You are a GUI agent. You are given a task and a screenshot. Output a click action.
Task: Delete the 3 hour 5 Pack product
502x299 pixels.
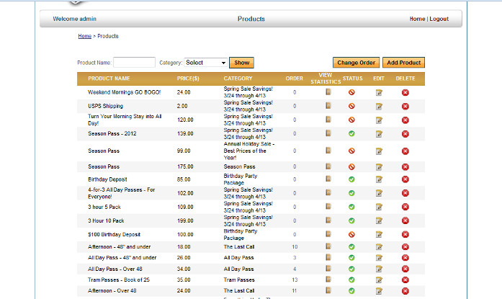[405, 207]
